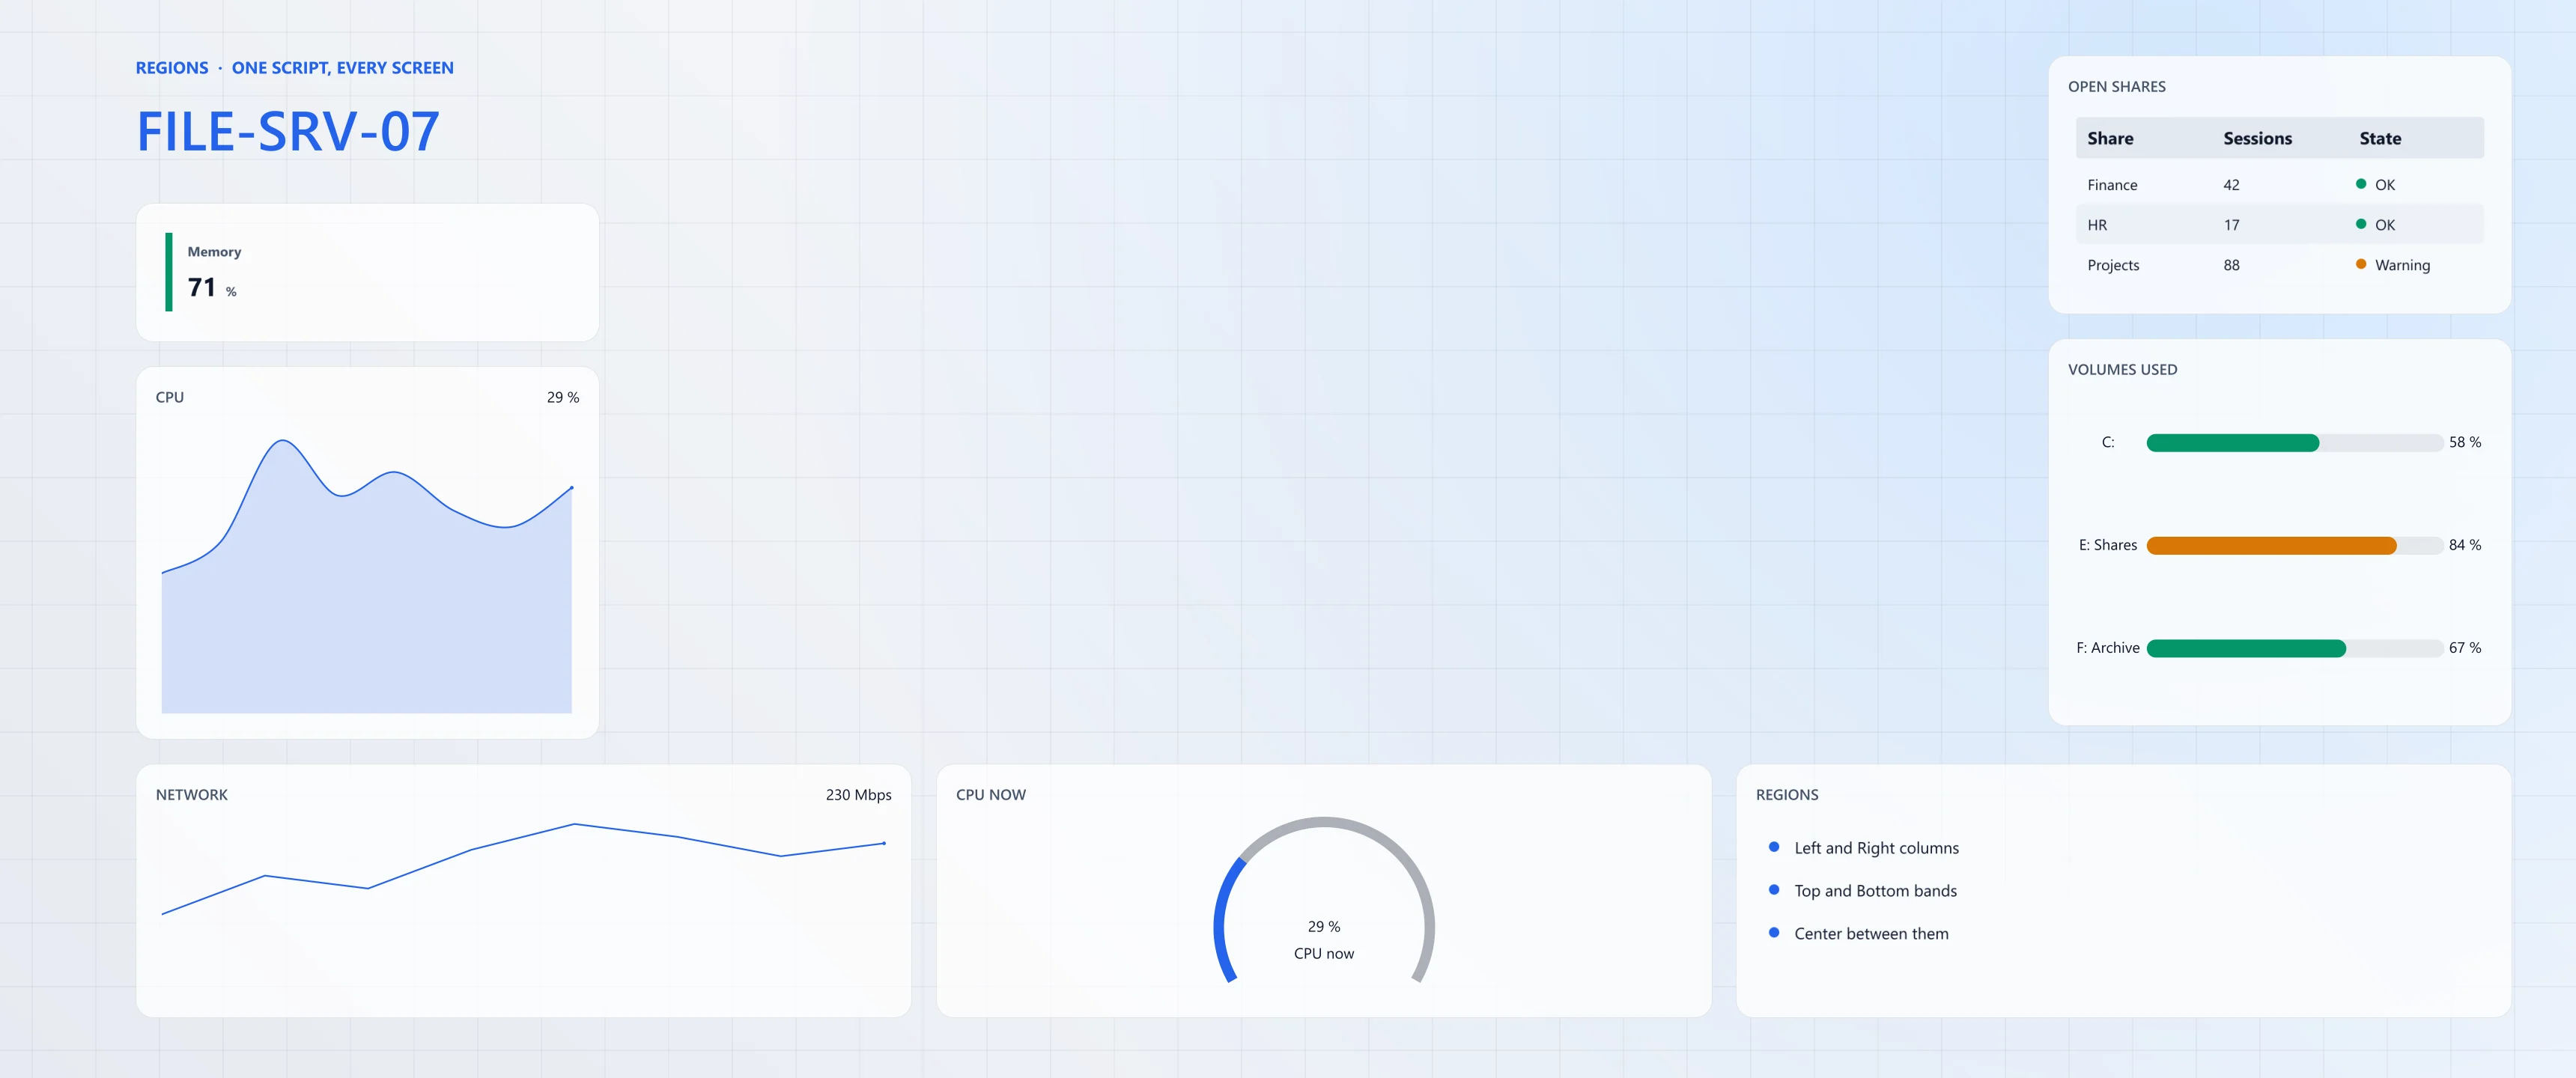
Task: Click the CPU now label inside gauge
Action: 1324,954
